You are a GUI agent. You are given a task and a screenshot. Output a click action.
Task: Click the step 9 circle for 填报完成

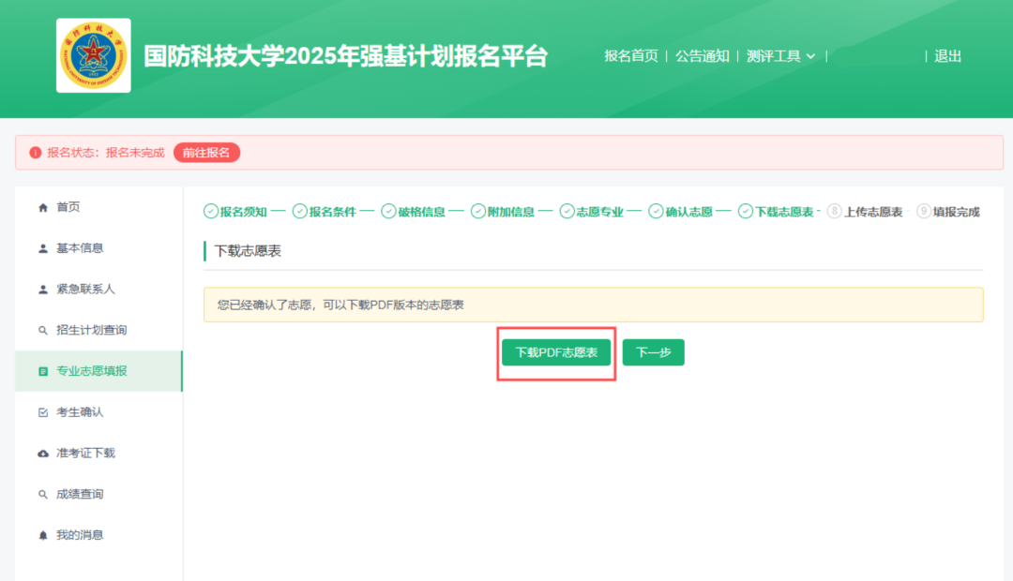[x=924, y=212]
